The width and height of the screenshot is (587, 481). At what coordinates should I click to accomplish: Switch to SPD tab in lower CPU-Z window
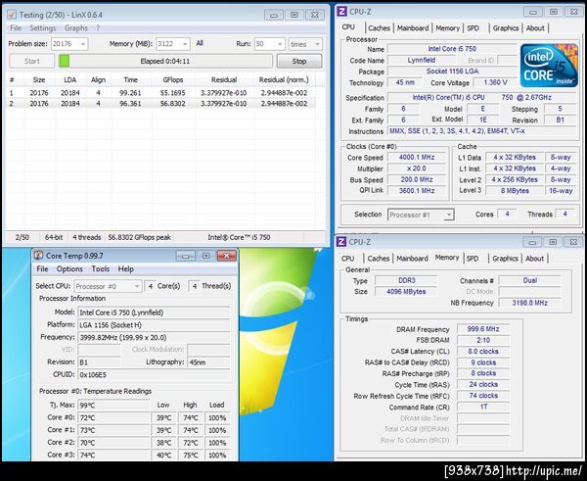[473, 259]
